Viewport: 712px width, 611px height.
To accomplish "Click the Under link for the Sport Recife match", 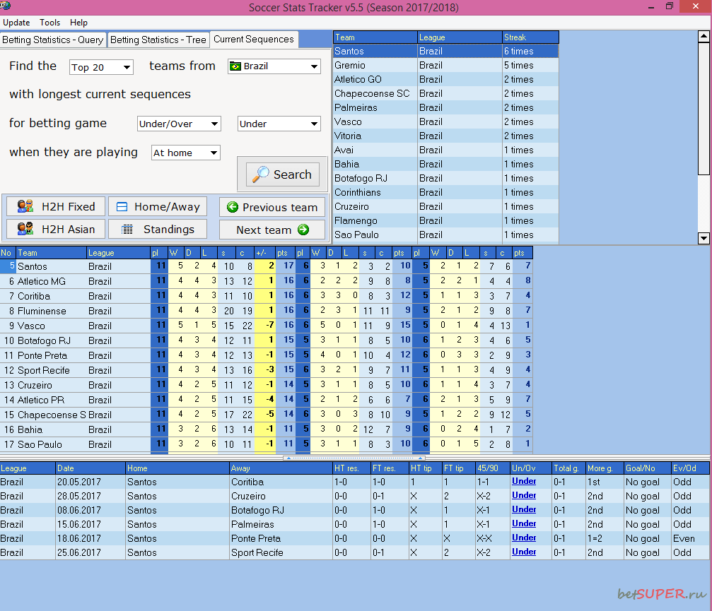I will tap(523, 552).
